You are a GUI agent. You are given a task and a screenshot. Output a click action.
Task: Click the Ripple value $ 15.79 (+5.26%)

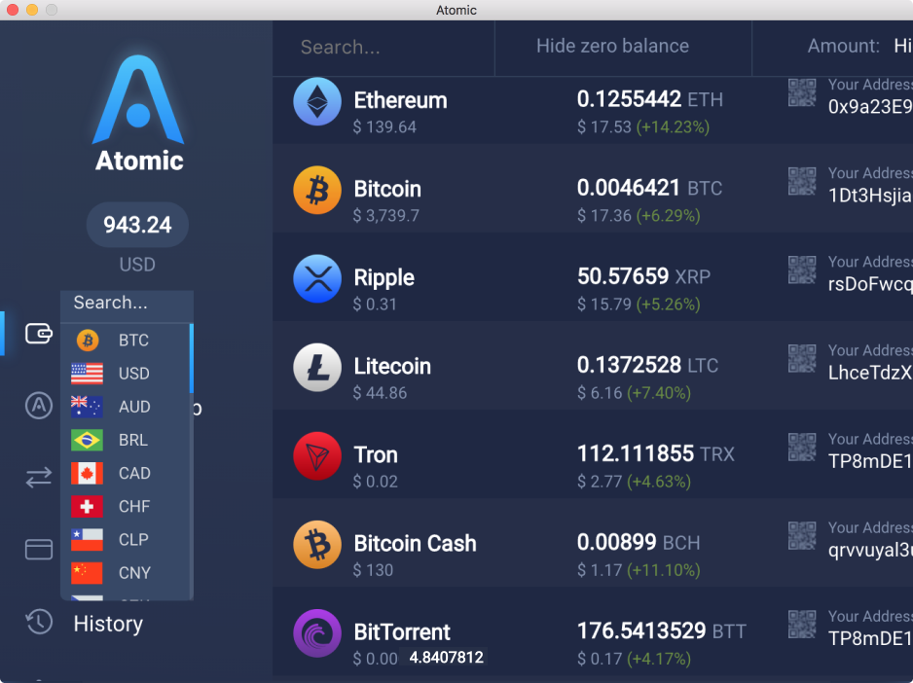[639, 304]
